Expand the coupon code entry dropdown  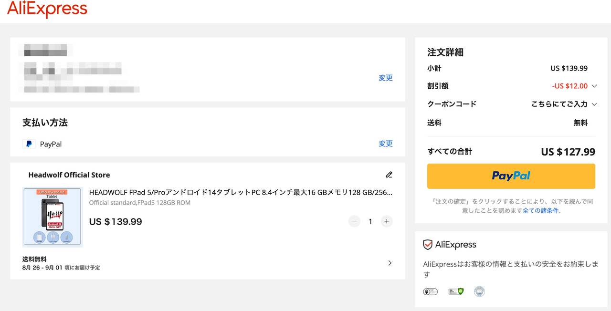[x=594, y=104]
